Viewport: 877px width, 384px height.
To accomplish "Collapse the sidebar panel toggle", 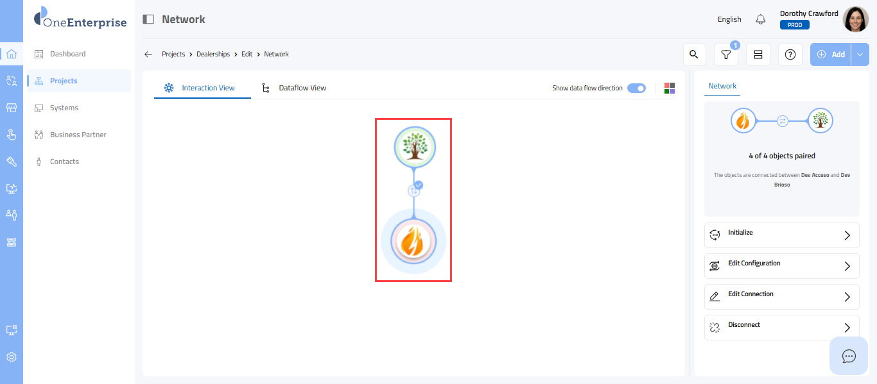I will [x=148, y=19].
